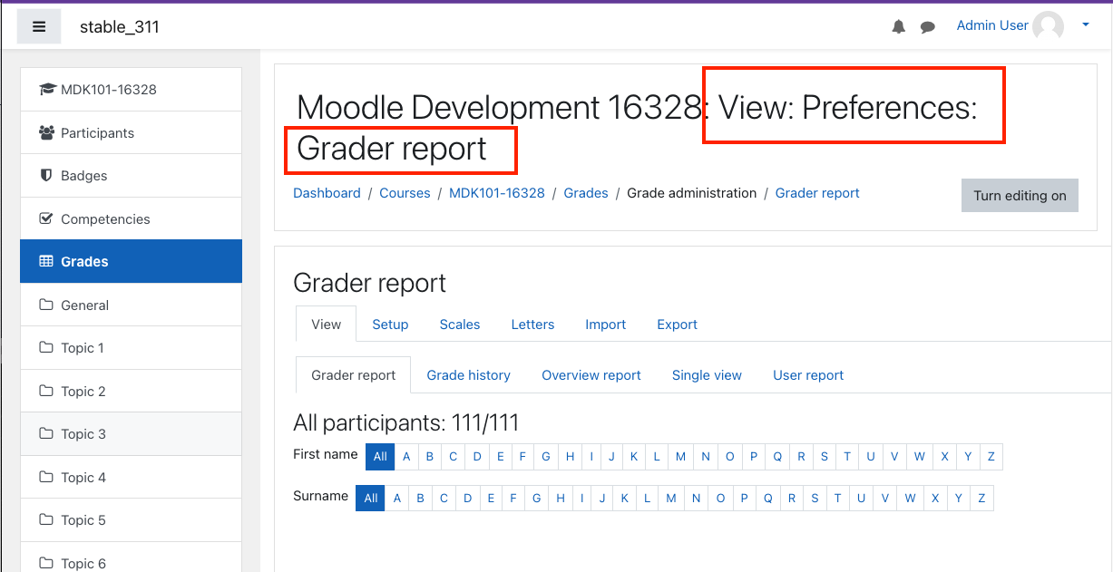
Task: Filter First name by letter A
Action: pos(406,457)
